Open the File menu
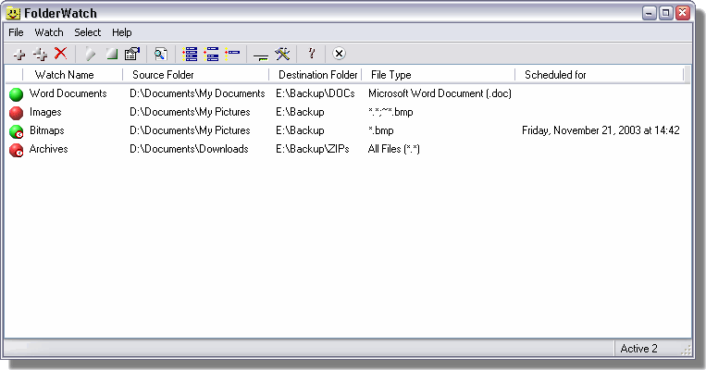The image size is (706, 370). click(x=16, y=32)
